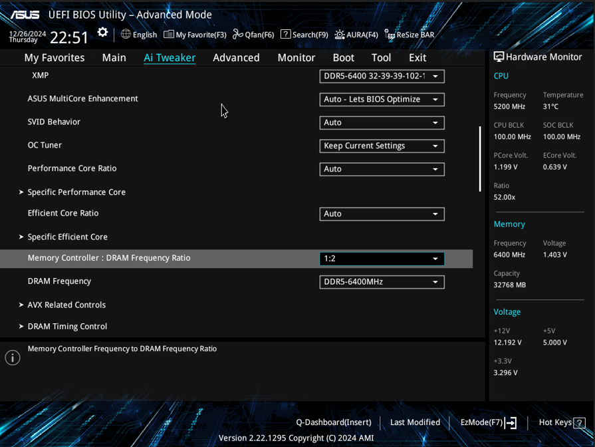This screenshot has width=595, height=447.
Task: Click the Hardware Monitor screen icon
Action: point(499,57)
